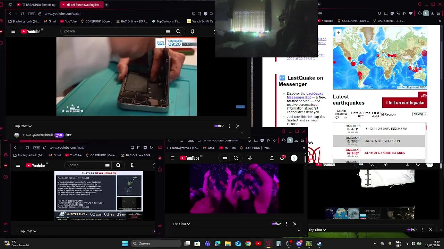
Task: Open the upload icon in bottom-middle YouTube
Action: [x=272, y=158]
